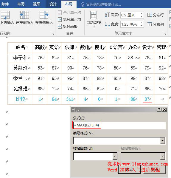Click the C语言 header cell
171x178 pixels.
[116, 47]
